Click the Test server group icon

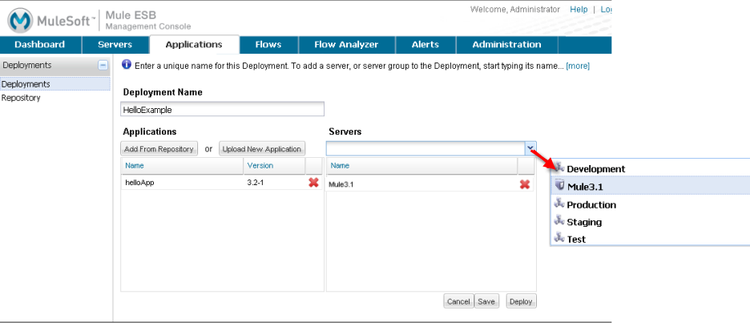559,238
